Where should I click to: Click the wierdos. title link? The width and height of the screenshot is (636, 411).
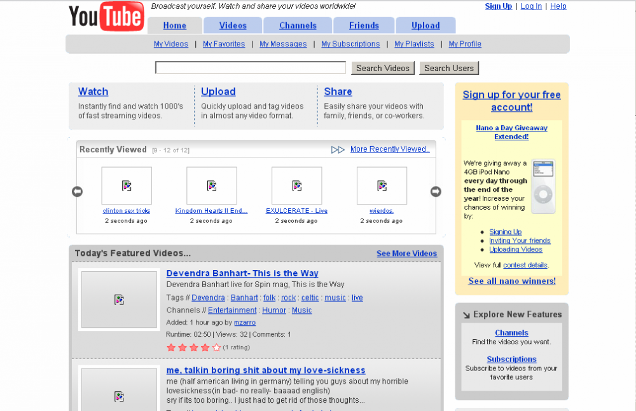click(381, 211)
